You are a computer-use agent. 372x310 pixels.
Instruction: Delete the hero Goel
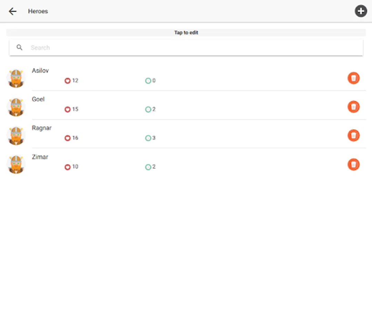tap(353, 107)
